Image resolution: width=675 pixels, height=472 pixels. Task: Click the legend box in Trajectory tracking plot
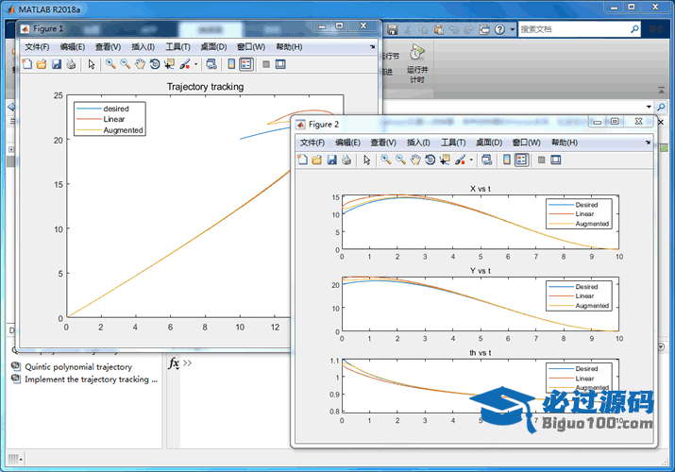[110, 119]
